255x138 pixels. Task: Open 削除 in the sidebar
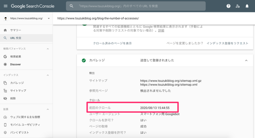(x=26, y=99)
